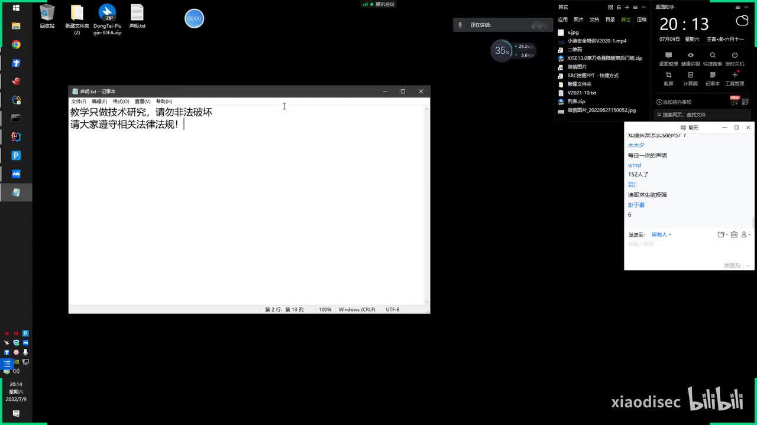Image resolution: width=757 pixels, height=425 pixels.
Task: Switch to the 应用 tab in file organizer
Action: pos(563,19)
